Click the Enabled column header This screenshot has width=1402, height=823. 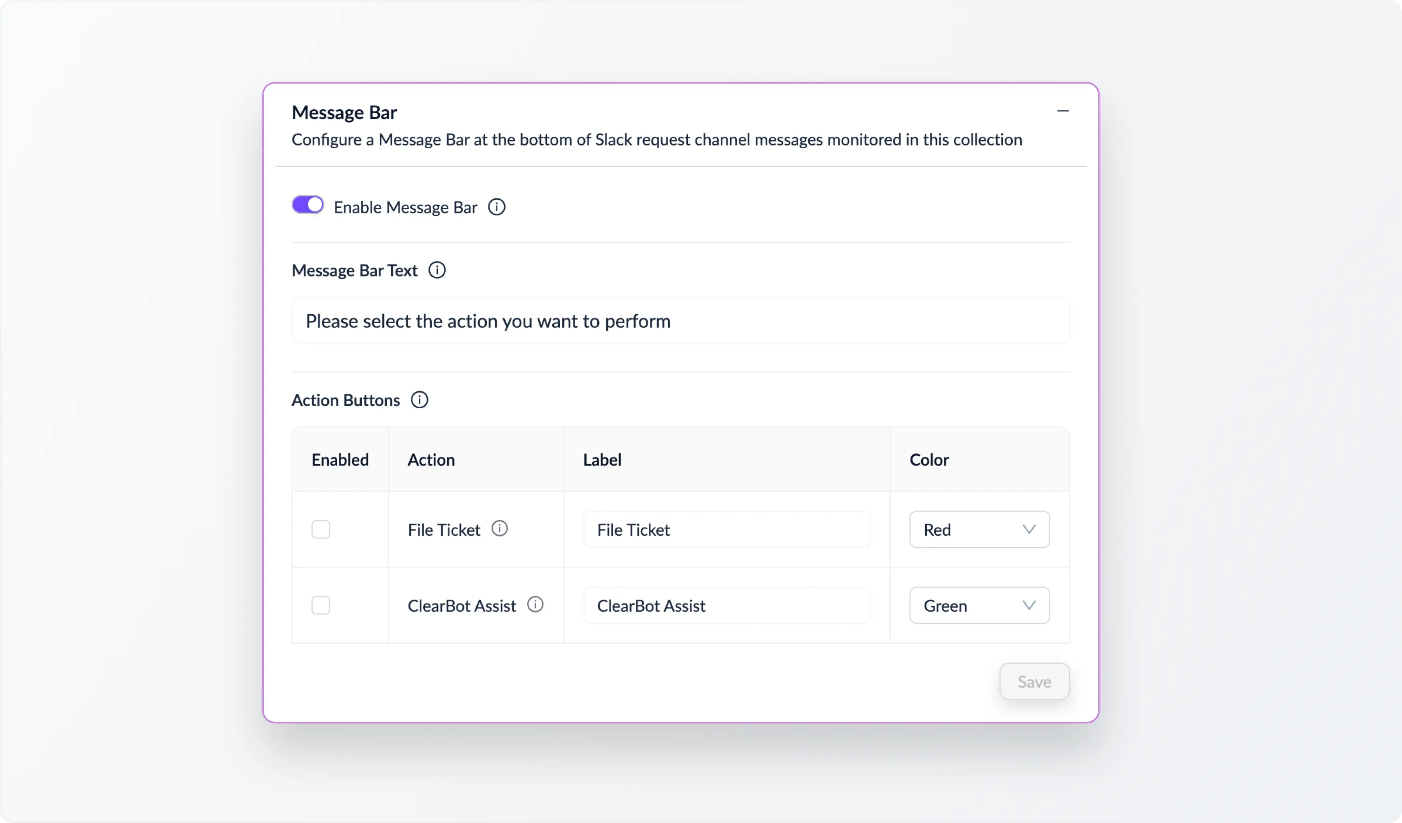[340, 459]
